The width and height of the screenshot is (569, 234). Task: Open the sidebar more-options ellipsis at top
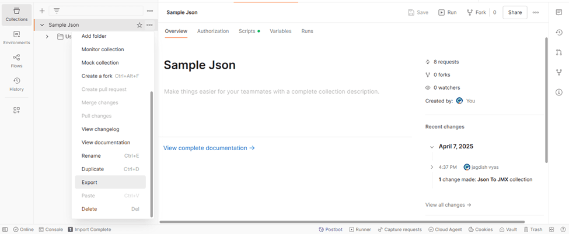150,11
